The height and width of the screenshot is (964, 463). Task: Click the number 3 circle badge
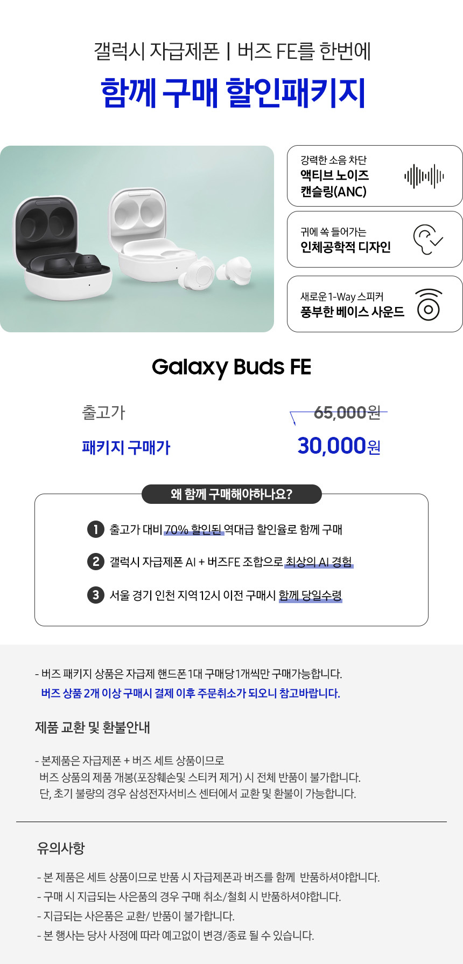pos(95,595)
